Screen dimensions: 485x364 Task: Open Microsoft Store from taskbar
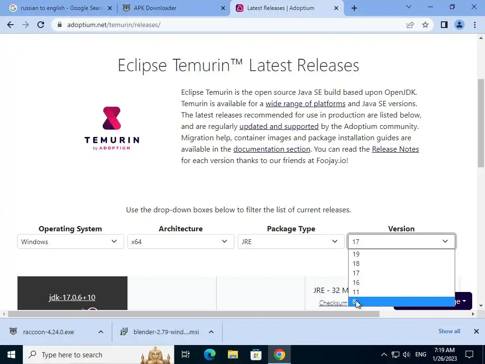(x=256, y=355)
